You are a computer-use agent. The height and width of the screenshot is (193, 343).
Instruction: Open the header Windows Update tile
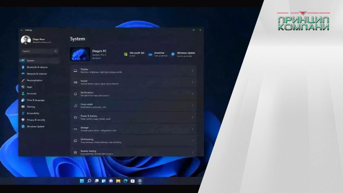click(183, 54)
